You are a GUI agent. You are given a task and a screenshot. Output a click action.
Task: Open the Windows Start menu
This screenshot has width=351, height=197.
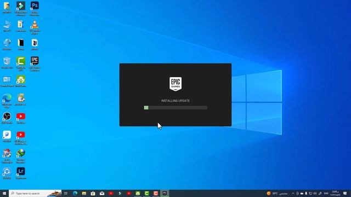tap(4, 193)
